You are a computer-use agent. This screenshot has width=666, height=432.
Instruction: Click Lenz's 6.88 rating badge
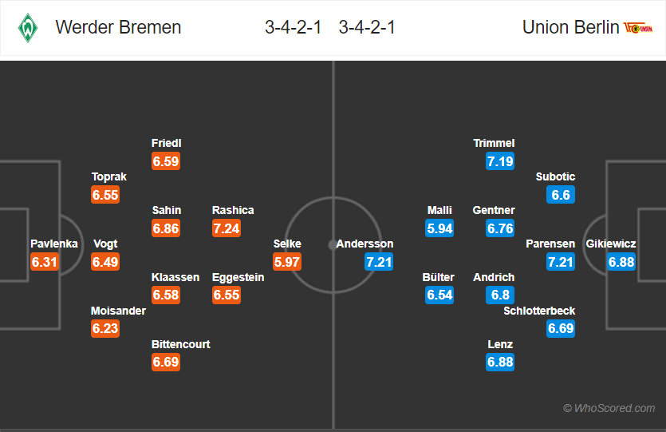[x=500, y=363]
